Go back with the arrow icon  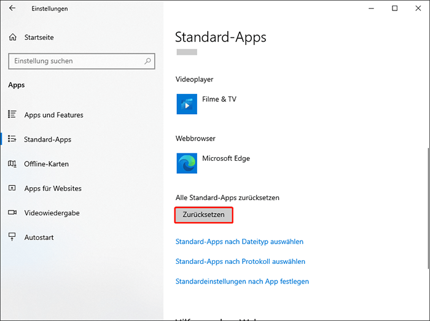[x=12, y=8]
